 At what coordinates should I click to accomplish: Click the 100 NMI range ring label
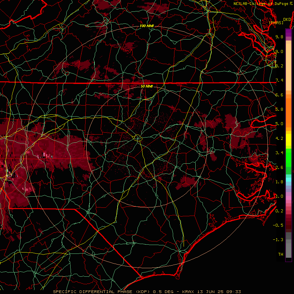tap(147, 26)
